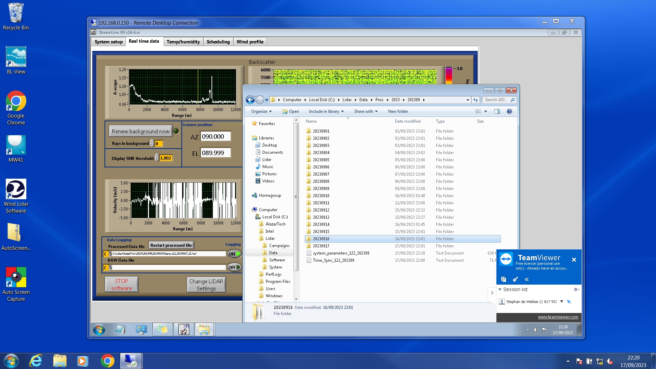Switch to the Temp/humidity tab
This screenshot has height=369, width=656.
click(x=183, y=42)
